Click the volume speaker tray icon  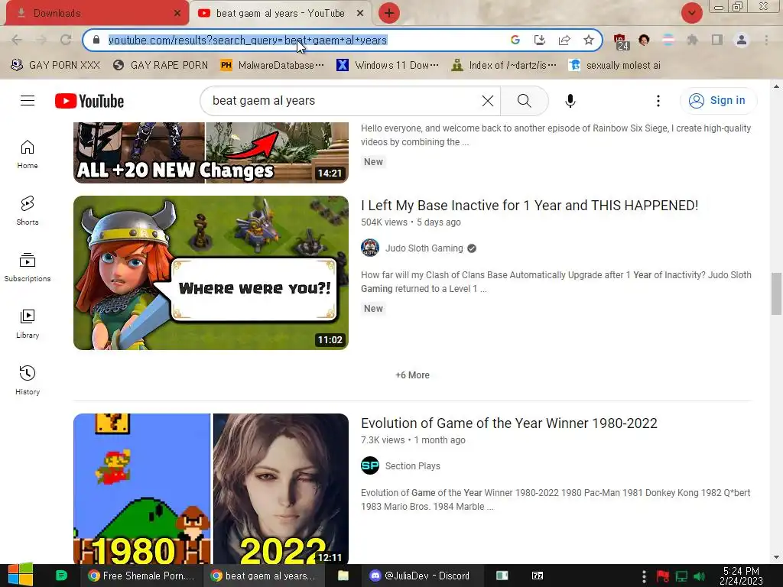[700, 576]
